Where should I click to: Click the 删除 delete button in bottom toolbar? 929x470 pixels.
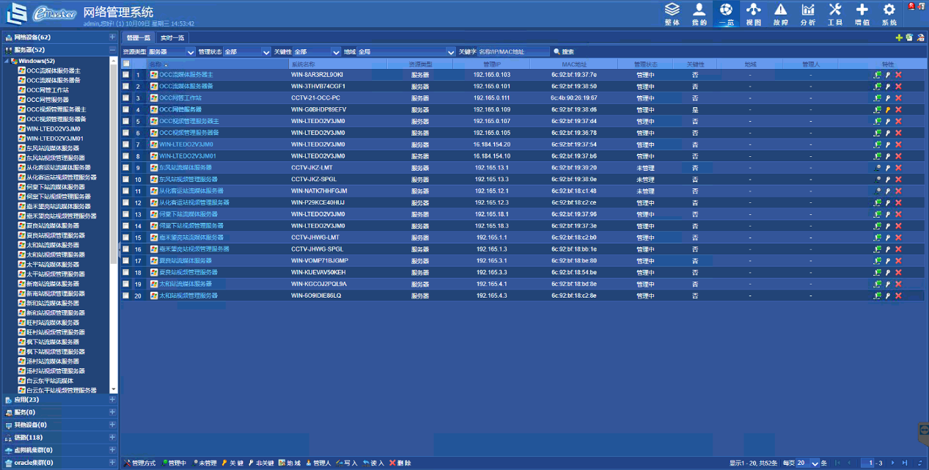coord(400,463)
